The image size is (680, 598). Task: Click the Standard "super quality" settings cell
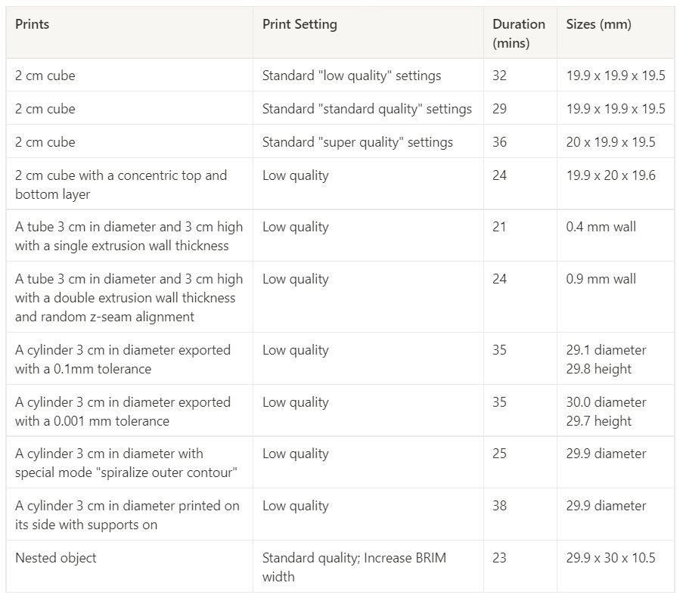pyautogui.click(x=357, y=142)
